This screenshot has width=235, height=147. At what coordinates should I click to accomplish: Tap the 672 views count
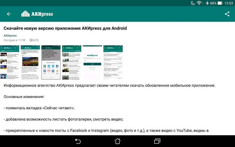36,40
